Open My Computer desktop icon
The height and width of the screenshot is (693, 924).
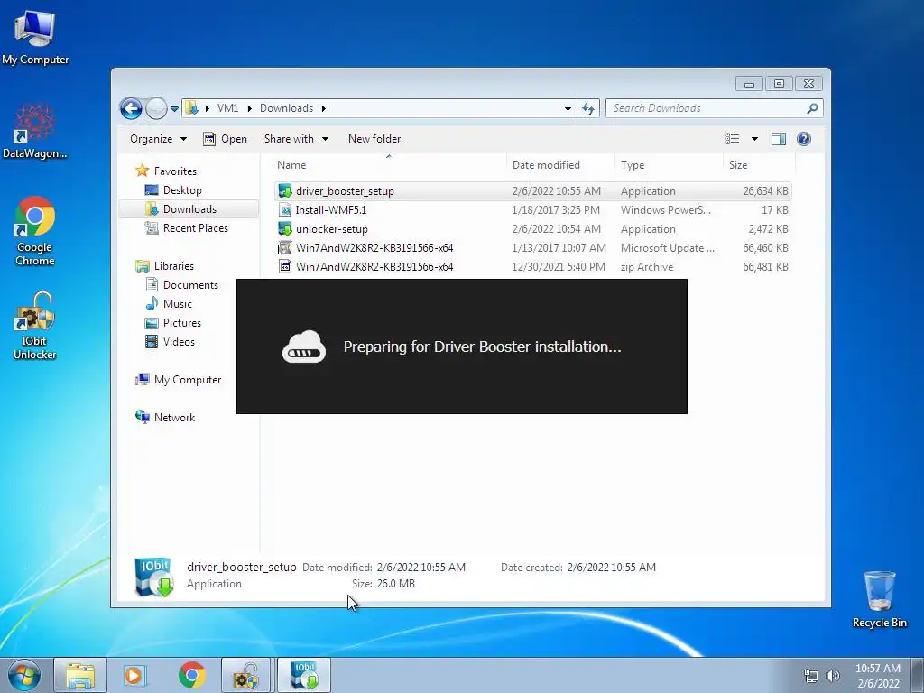pos(35,36)
